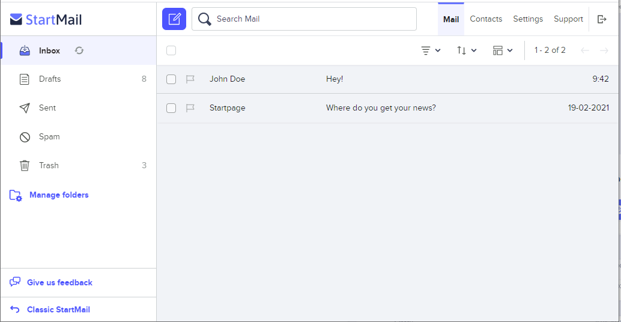Open the Contacts tab

click(486, 19)
